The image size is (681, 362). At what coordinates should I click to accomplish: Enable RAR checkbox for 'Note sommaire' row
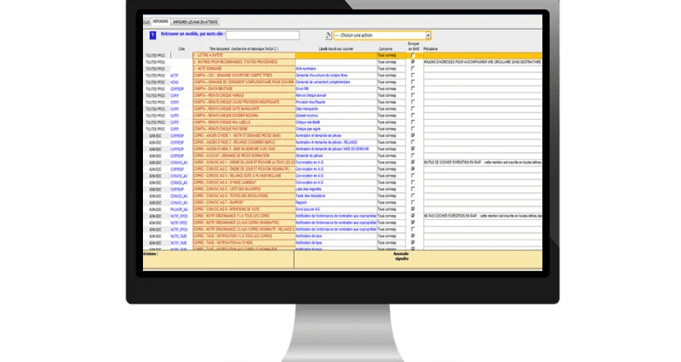coord(414,69)
